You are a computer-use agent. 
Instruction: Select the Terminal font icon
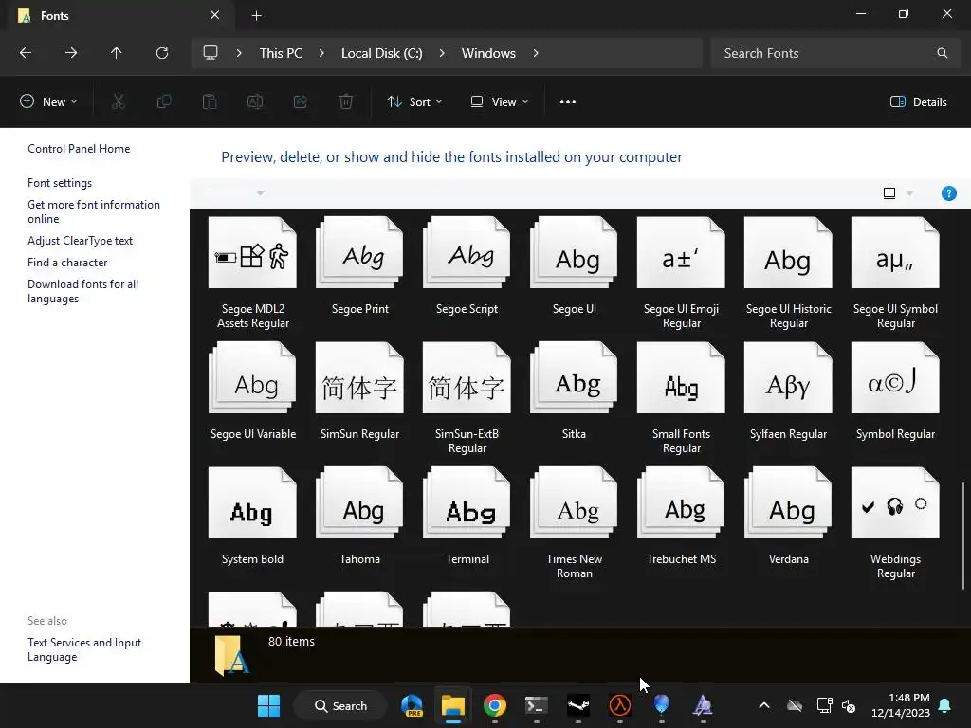tap(467, 502)
